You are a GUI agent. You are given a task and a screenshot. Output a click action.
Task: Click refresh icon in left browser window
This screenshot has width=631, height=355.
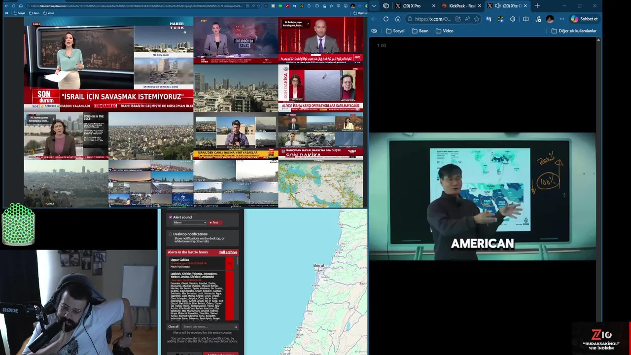click(13, 6)
